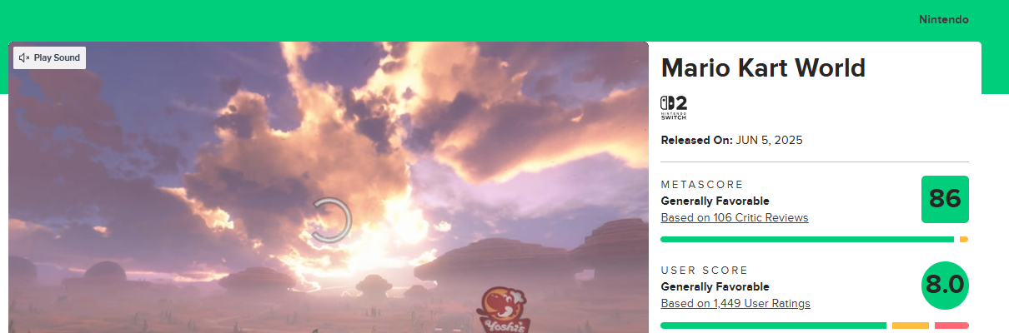This screenshot has height=333, width=1009.
Task: Click the Nintendo Switch 2 platform logo
Action: (674, 107)
